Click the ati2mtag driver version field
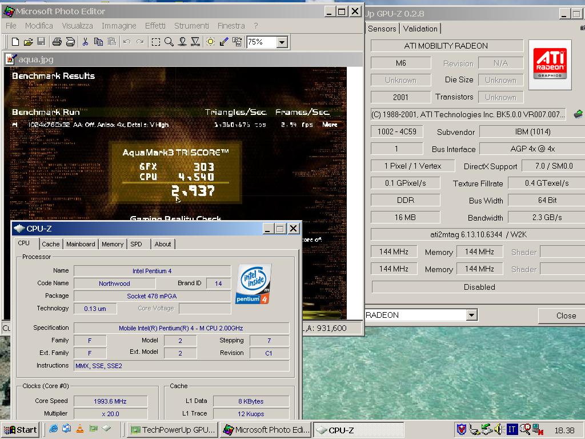This screenshot has height=439, width=585. click(x=478, y=234)
